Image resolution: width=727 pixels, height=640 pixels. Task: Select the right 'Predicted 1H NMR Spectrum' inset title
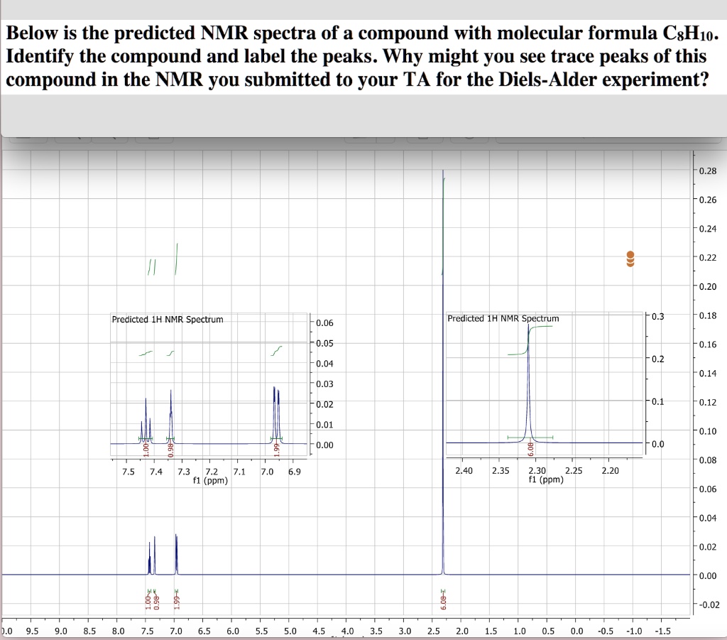(x=501, y=318)
